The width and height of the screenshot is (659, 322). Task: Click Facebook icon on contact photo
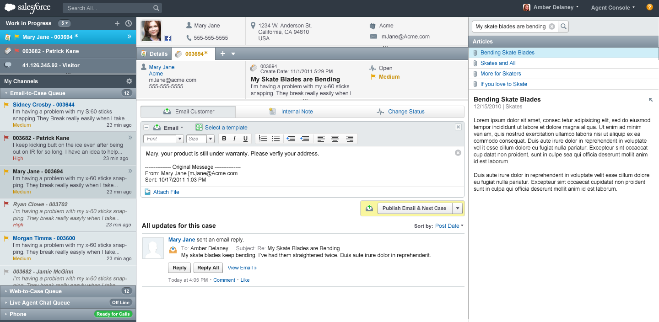(168, 38)
